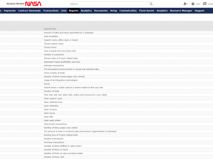Viewport: 213px width, 159px height.
Task: Select the 'Number of prospects' row
Action: [106, 139]
